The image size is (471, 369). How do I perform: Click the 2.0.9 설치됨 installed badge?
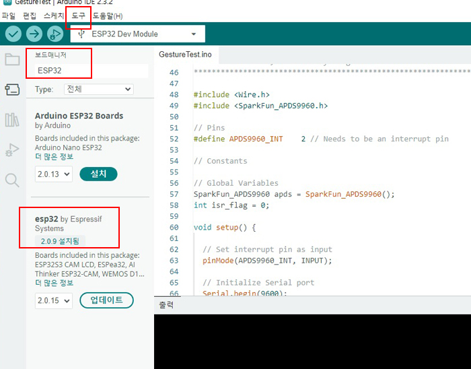click(x=60, y=241)
